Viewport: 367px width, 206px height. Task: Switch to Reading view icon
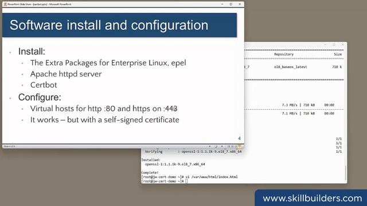click(x=236, y=146)
